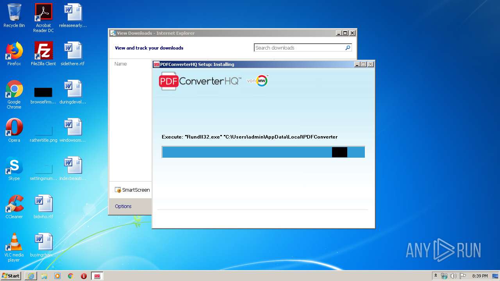Open buyingchan Word document icon
This screenshot has width=500, height=281.
coord(43,245)
